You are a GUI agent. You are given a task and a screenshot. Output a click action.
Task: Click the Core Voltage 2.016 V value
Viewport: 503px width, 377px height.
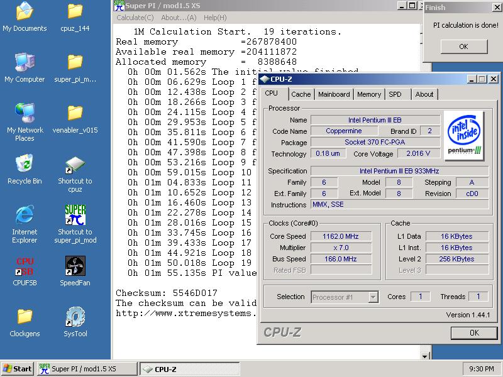point(418,153)
